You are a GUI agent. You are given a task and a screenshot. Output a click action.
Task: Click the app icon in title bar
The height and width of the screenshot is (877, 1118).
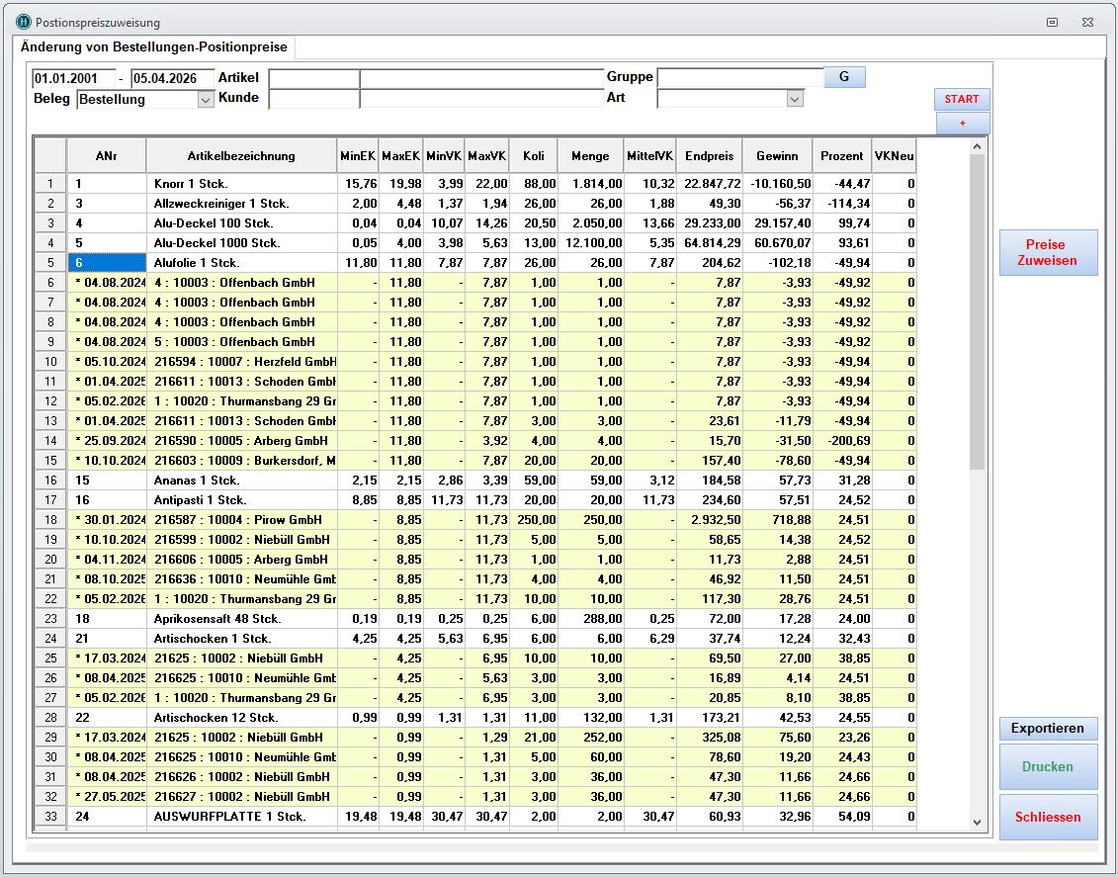coord(23,22)
